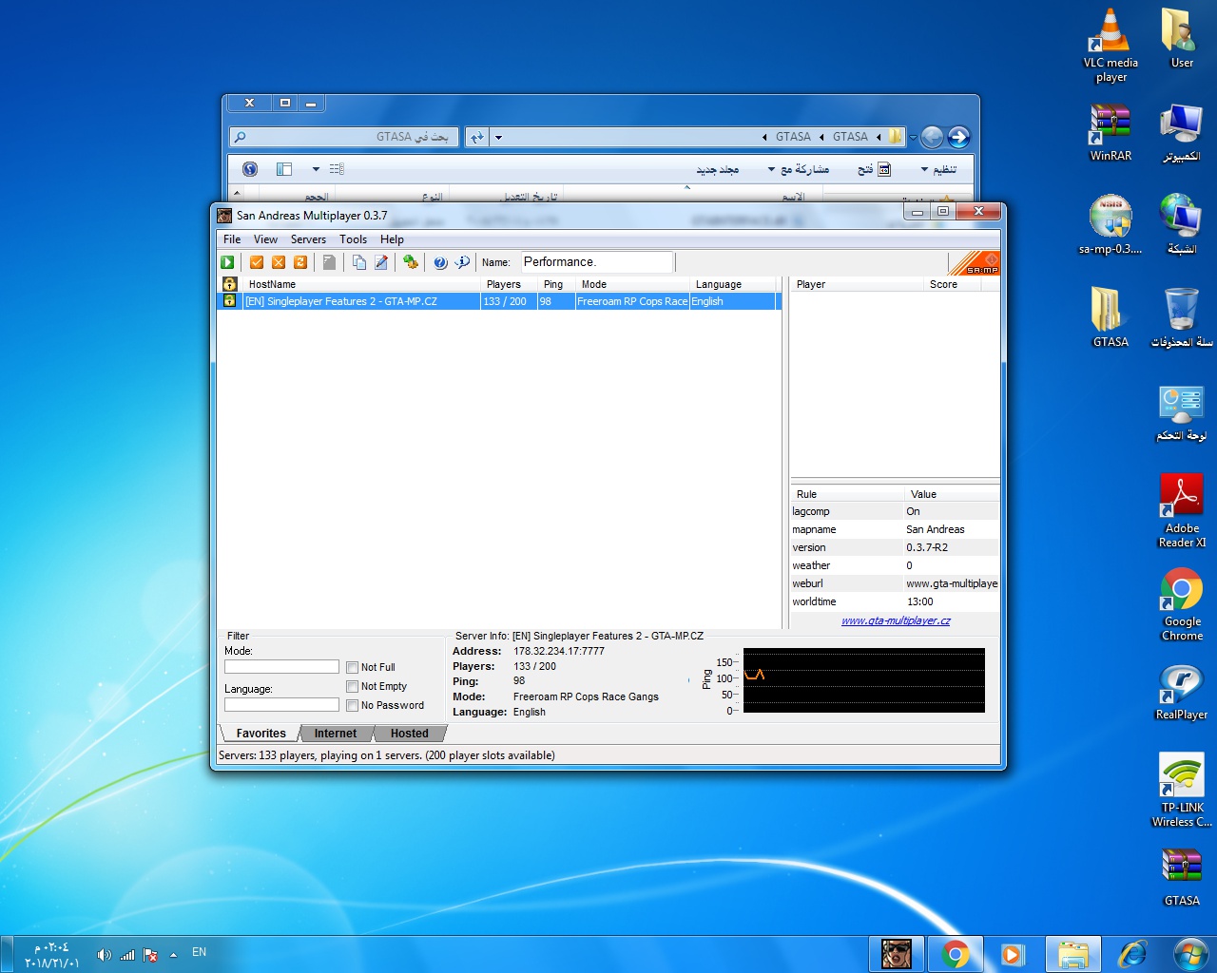Sort servers by Ping column header
Screen dimensions: 1217x973
556,284
